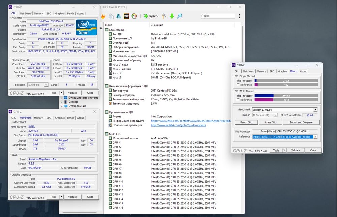Open About tab in Bench CPU-Z window
This screenshot has height=217, width=337.
(x=303, y=71)
